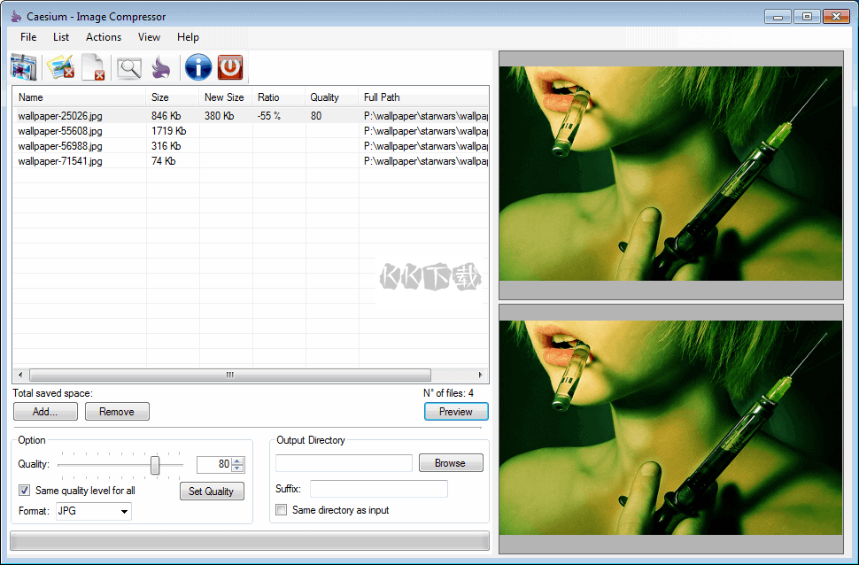
Task: Click the Quality column header
Action: pyautogui.click(x=332, y=97)
